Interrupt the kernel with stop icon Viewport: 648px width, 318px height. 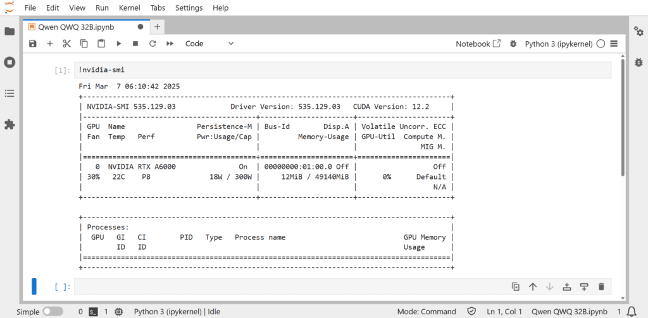point(135,44)
